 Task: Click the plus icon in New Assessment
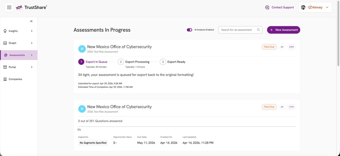point(271,30)
